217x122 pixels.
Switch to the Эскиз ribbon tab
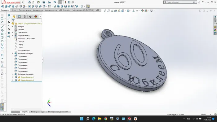coord(14,10)
